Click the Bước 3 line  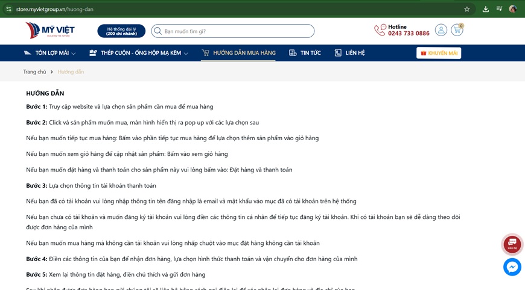click(91, 185)
